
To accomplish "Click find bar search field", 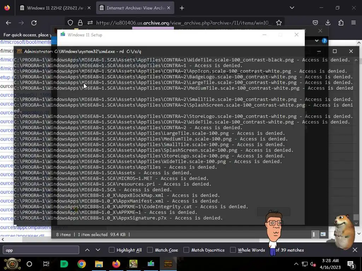I will click(x=41, y=250).
